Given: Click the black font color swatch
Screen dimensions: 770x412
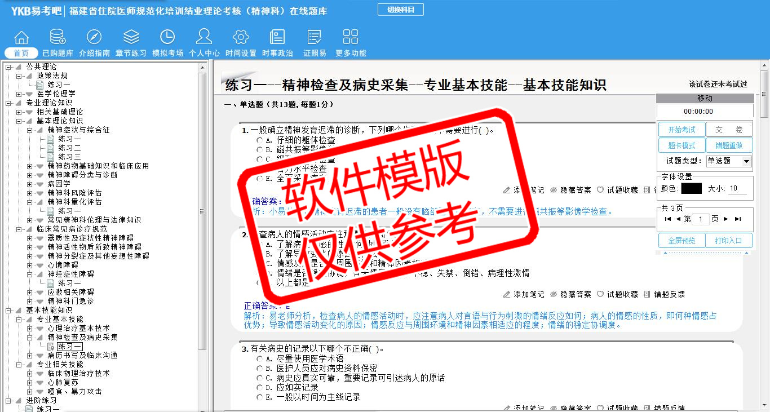Looking at the screenshot, I should coord(691,188).
